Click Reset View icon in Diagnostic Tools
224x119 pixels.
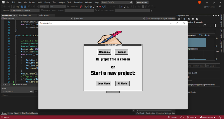click(197, 19)
